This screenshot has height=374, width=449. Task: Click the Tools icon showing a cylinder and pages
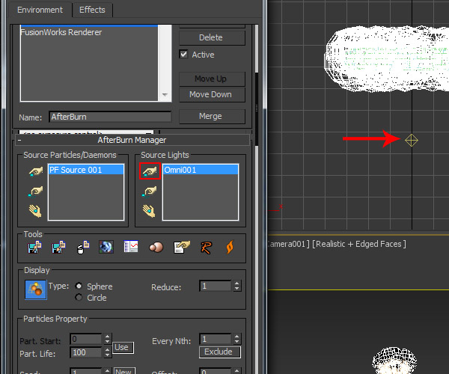83,247
